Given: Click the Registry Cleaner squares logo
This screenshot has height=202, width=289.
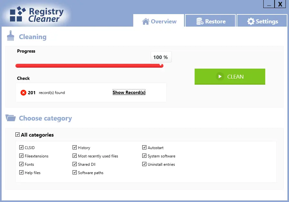Looking at the screenshot, I should pyautogui.click(x=18, y=14).
